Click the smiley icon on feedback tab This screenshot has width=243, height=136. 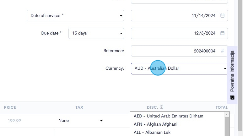(x=232, y=97)
